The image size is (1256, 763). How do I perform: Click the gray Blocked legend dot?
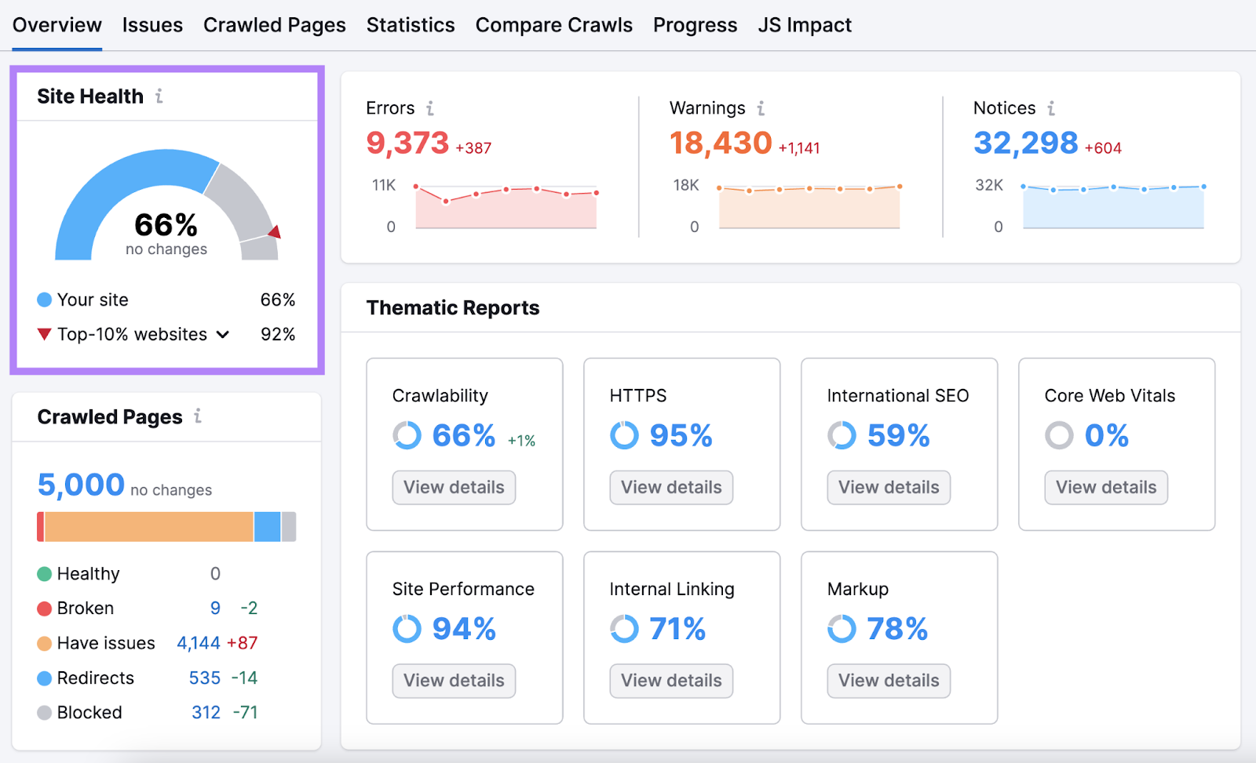[x=45, y=713]
